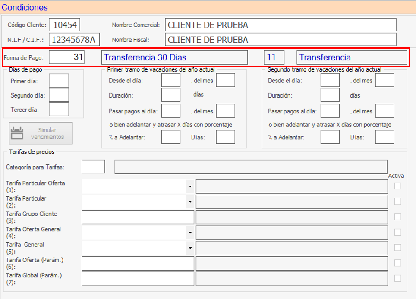The width and height of the screenshot is (416, 299).
Task: Enable Activa for Tarifa Particular Oferta (1)
Action: pos(397,186)
